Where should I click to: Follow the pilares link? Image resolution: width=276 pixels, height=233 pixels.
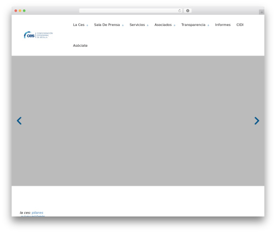pyautogui.click(x=38, y=213)
